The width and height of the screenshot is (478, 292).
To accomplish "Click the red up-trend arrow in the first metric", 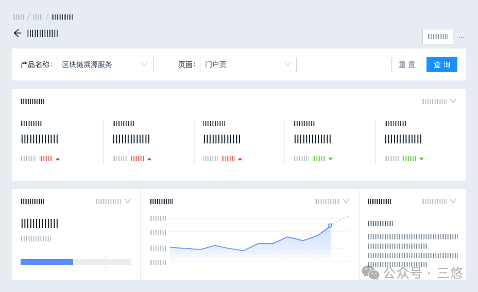I will [58, 159].
